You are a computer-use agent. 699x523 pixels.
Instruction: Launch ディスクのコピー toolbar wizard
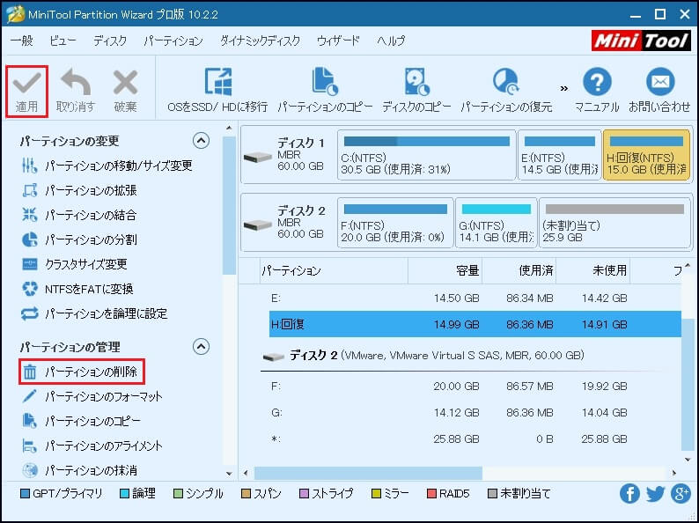(416, 91)
